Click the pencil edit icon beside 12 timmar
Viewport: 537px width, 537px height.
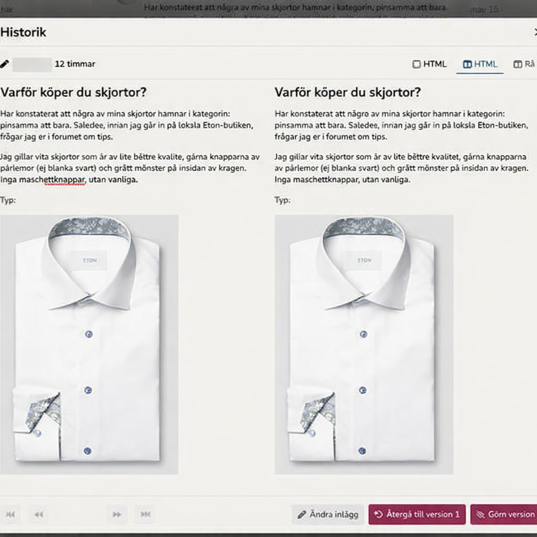pyautogui.click(x=5, y=64)
